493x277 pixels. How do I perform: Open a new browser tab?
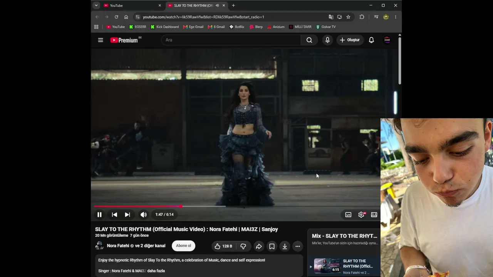click(x=233, y=5)
